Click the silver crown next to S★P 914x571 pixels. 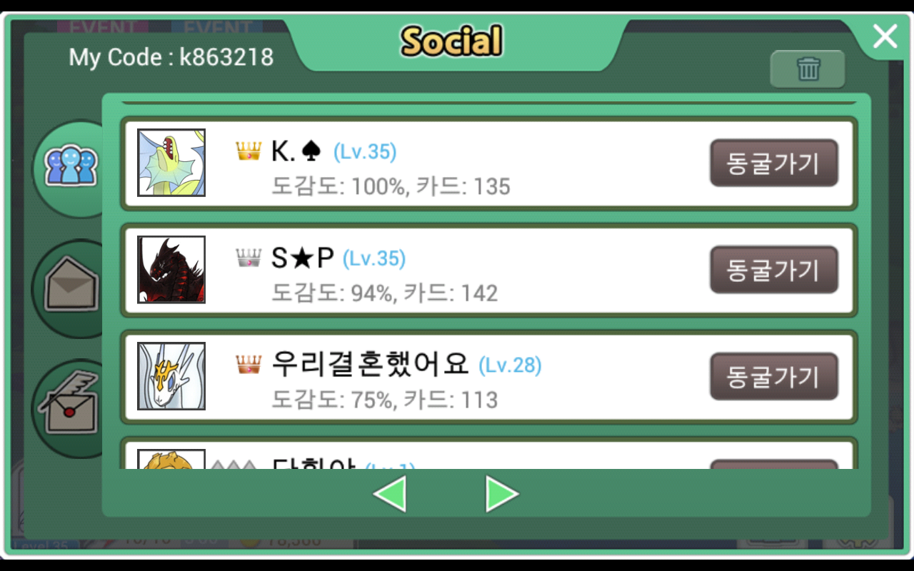pyautogui.click(x=248, y=258)
